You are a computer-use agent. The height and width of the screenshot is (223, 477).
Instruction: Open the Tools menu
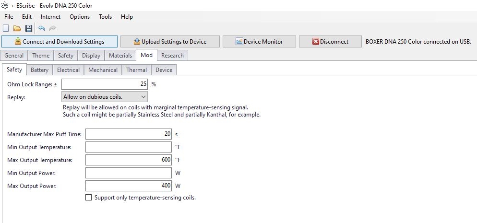coord(105,17)
